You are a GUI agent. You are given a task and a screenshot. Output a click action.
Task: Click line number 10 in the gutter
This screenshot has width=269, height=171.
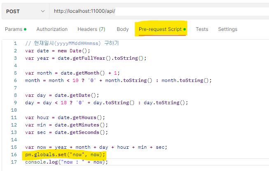[14, 110]
